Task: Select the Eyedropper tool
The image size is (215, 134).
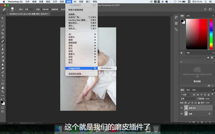Action: (x=3, y=37)
